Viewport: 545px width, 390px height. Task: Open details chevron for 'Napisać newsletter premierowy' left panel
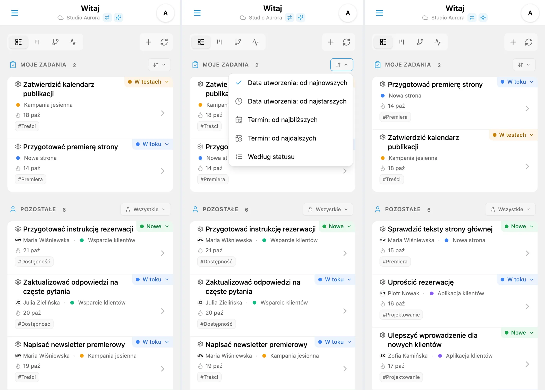[163, 369]
